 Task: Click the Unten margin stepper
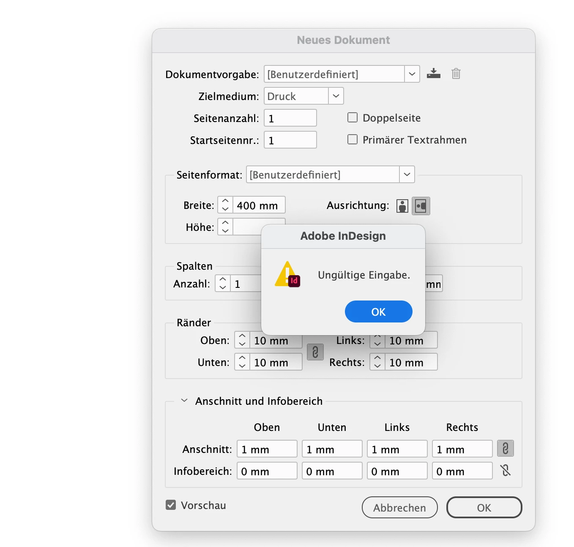[242, 362]
